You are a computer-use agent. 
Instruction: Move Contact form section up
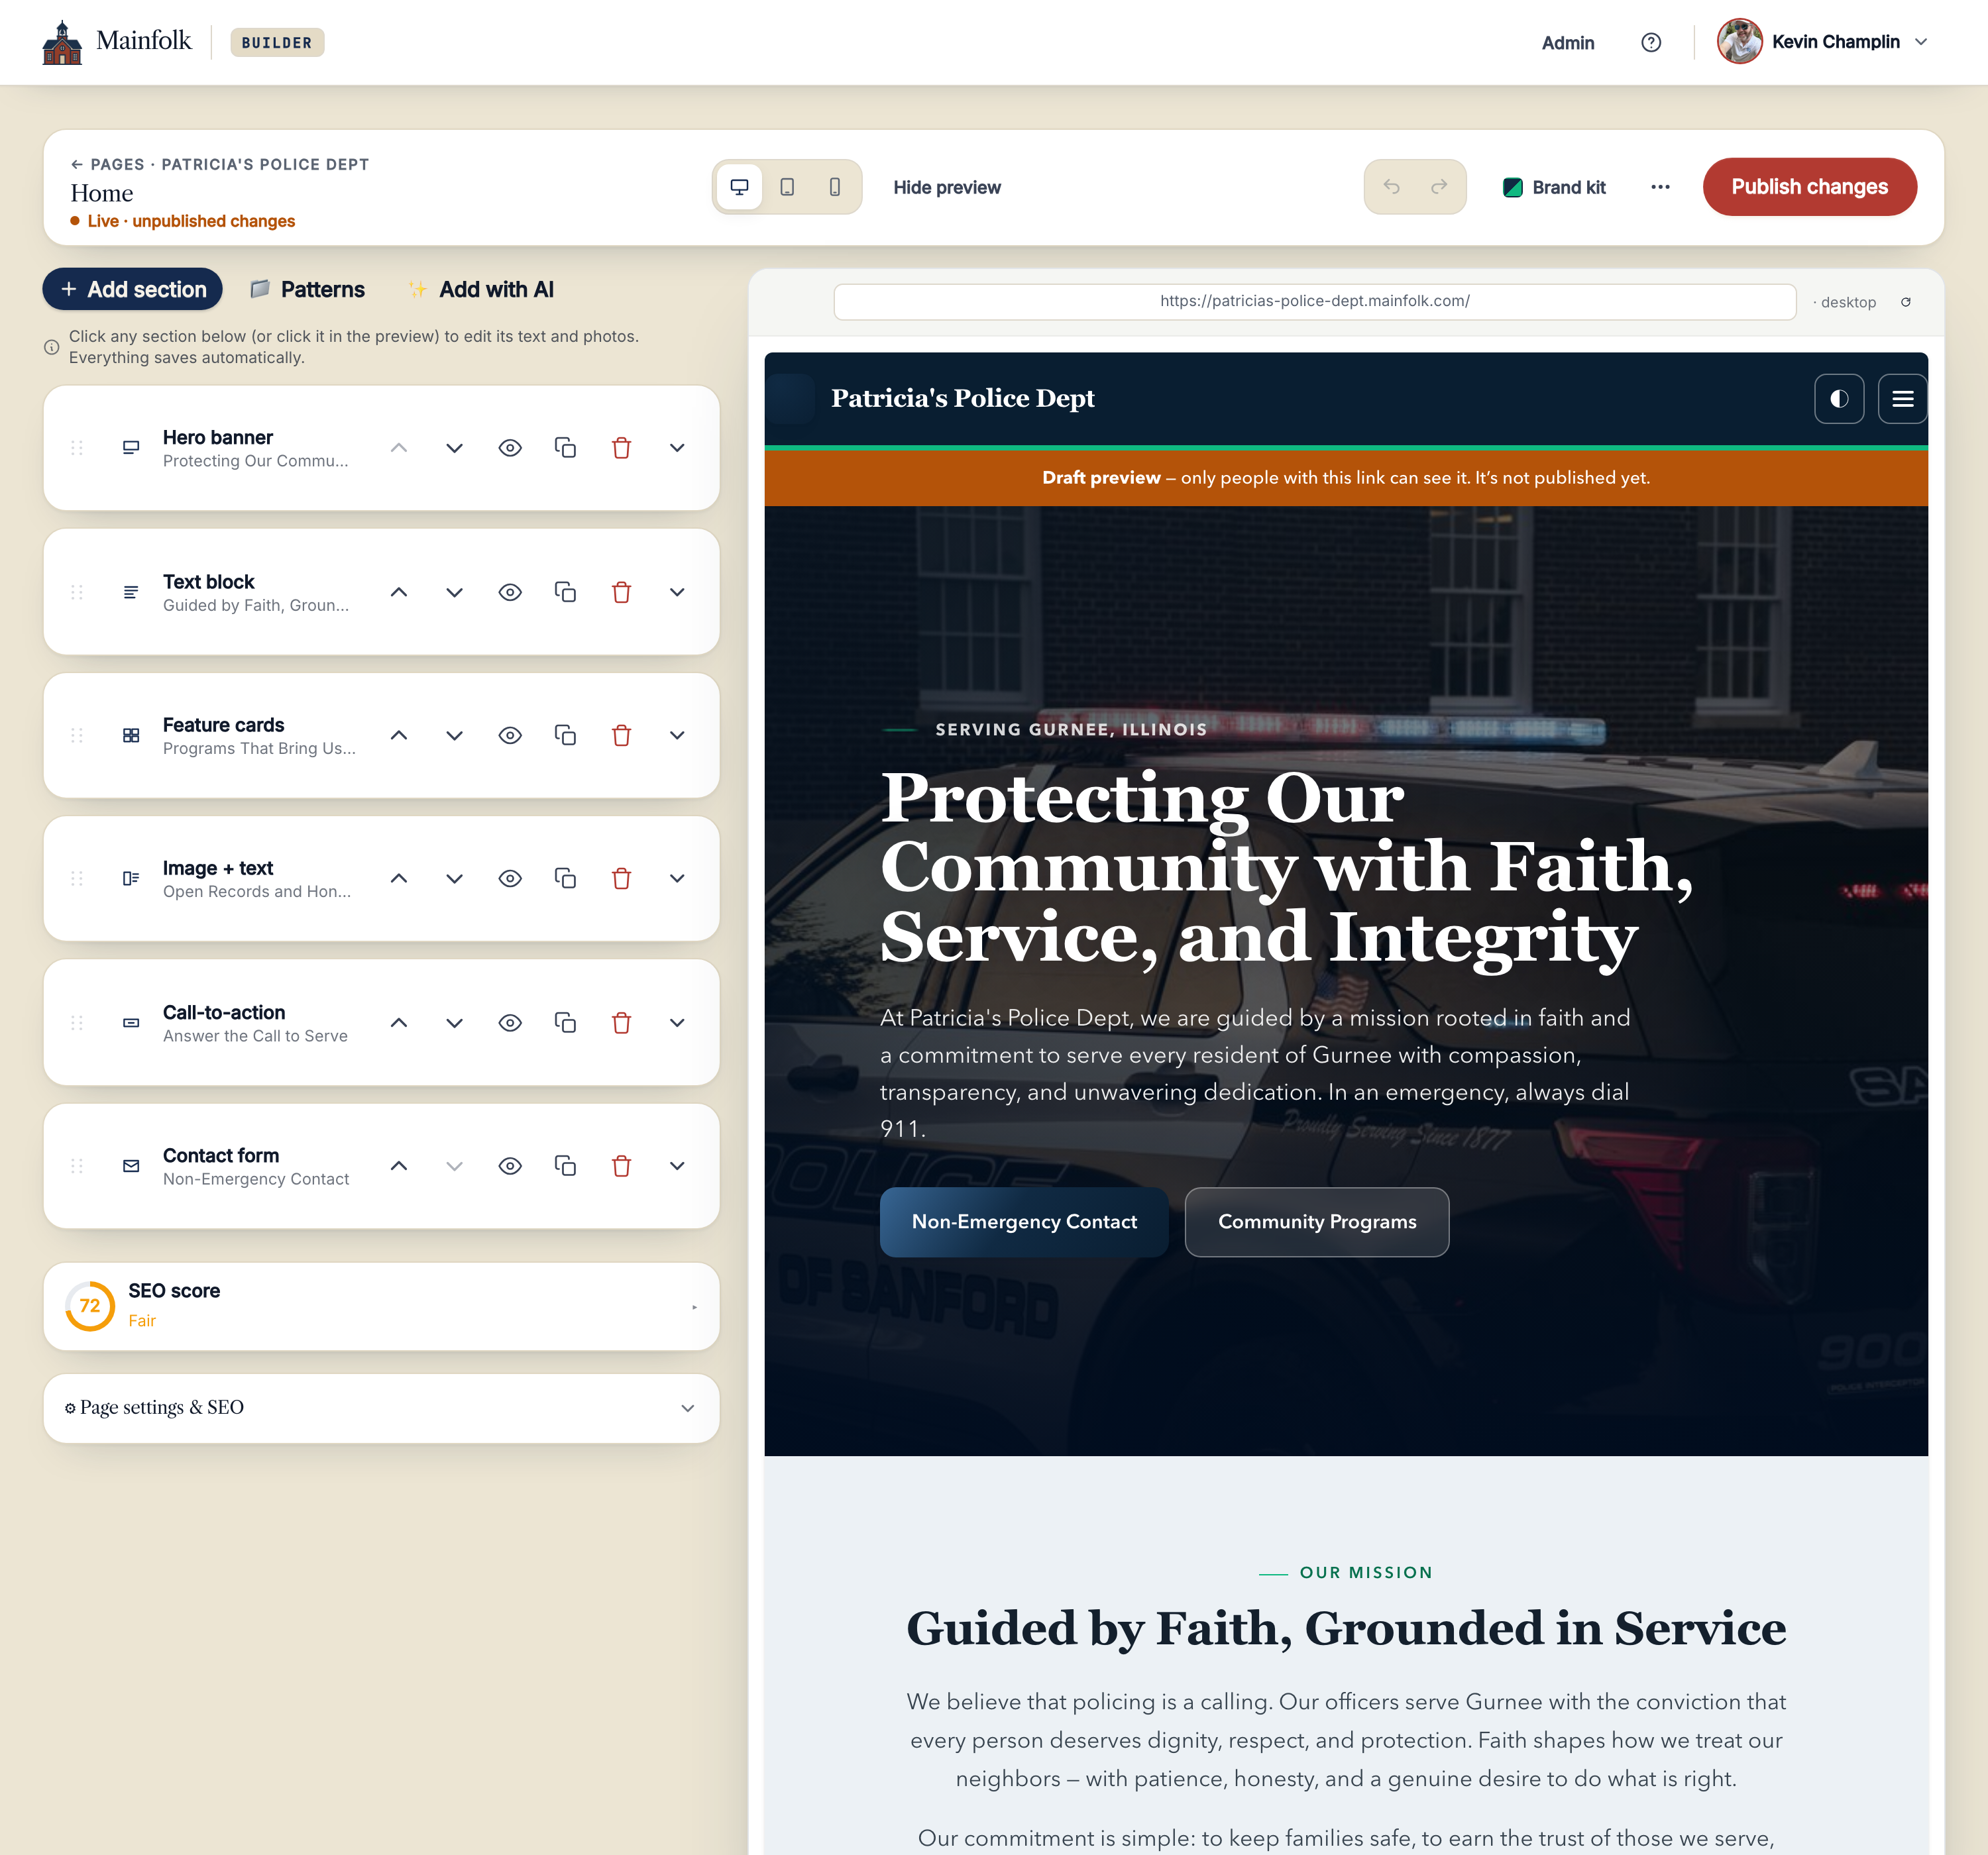pyautogui.click(x=398, y=1165)
